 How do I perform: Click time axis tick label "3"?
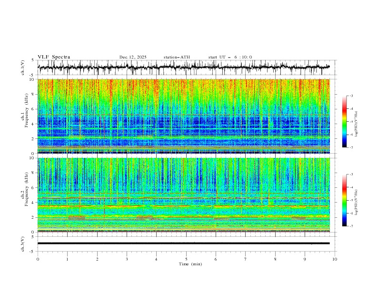tap(127, 259)
